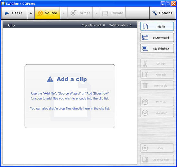Click the Cut-edit scissors button
Image resolution: width=177 pixels, height=167 pixels.
[x=157, y=63]
